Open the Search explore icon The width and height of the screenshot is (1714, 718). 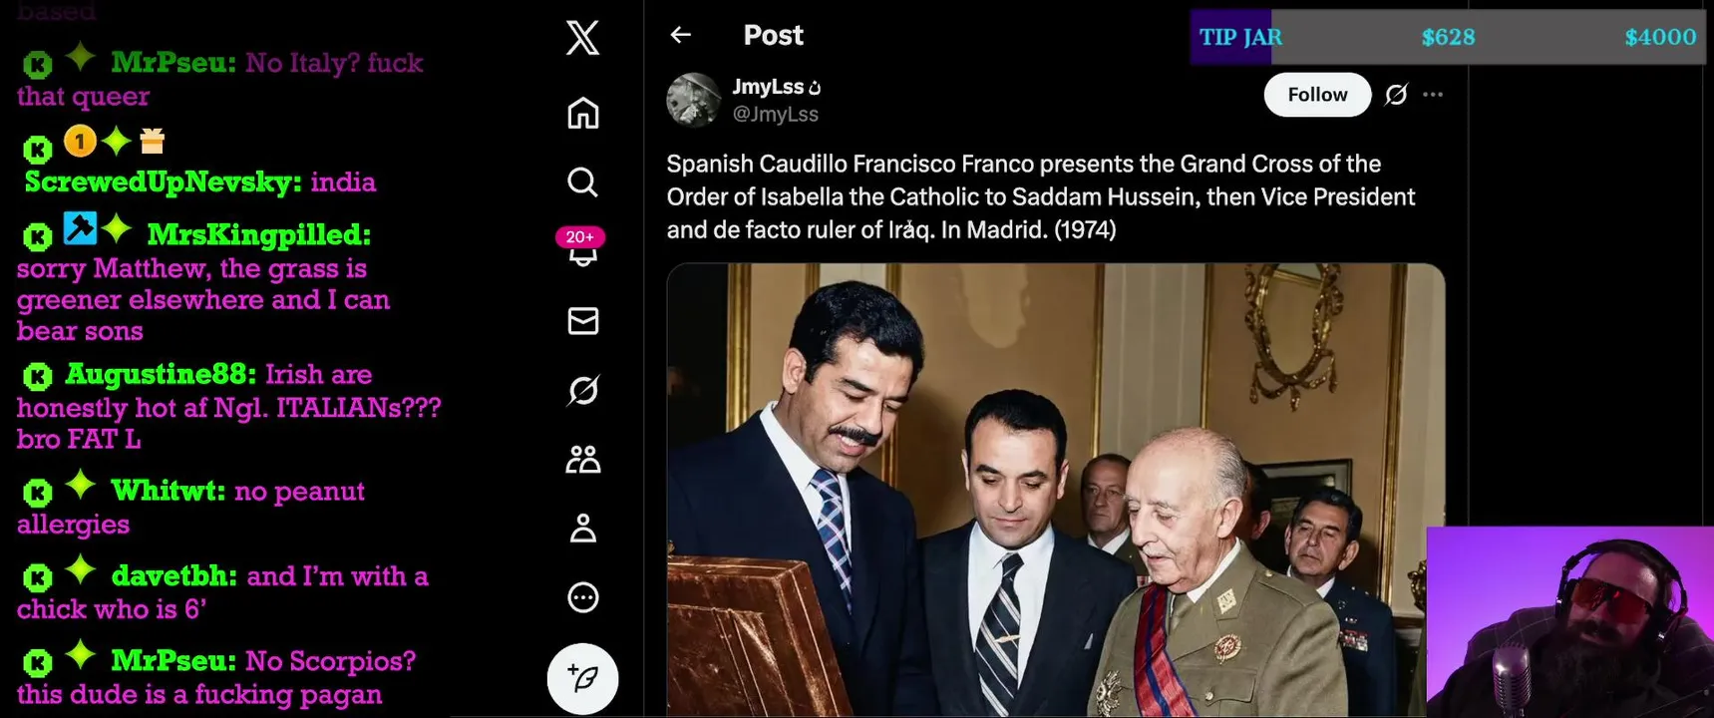(x=583, y=182)
